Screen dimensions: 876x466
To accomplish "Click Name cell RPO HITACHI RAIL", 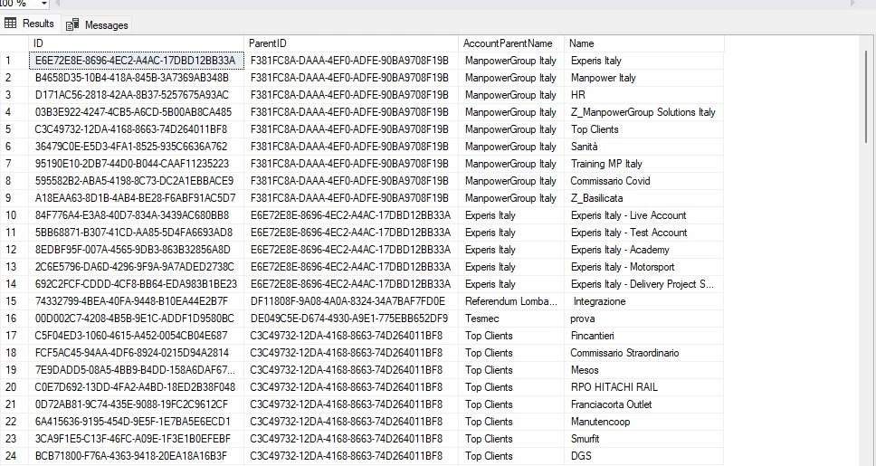I will [x=644, y=387].
